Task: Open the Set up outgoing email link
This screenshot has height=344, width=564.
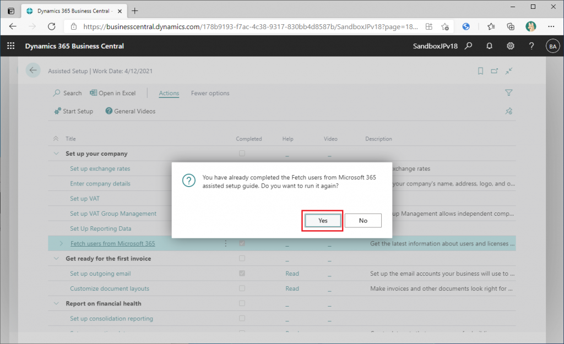Action: pyautogui.click(x=100, y=274)
